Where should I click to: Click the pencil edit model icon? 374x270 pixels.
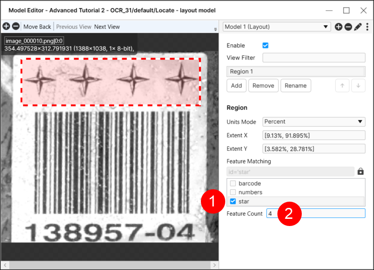(357, 27)
